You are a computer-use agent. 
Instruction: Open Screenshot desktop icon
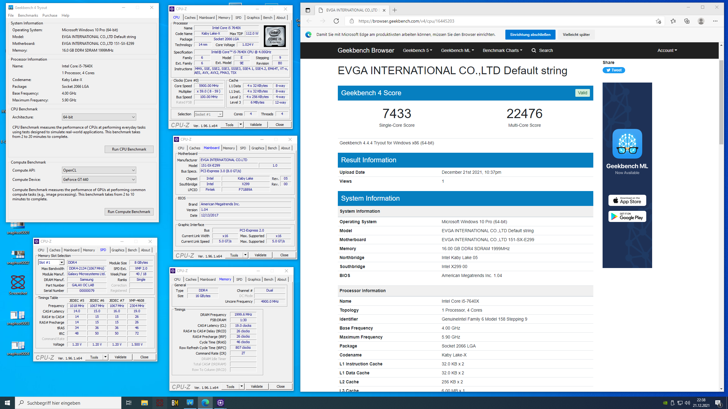click(x=18, y=285)
